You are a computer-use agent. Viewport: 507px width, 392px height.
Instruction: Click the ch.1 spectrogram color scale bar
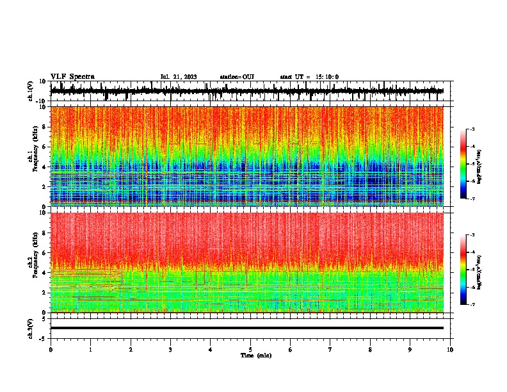coord(463,164)
